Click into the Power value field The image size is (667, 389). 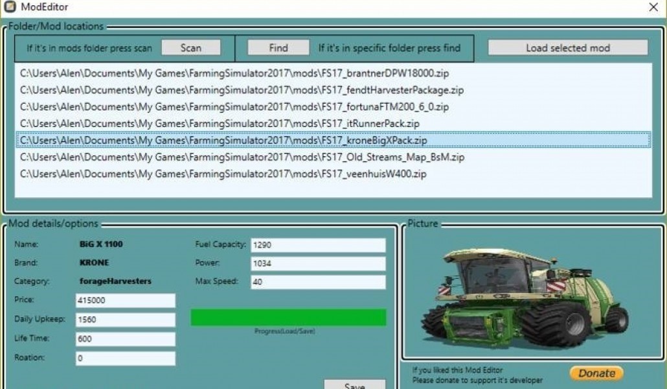(317, 264)
